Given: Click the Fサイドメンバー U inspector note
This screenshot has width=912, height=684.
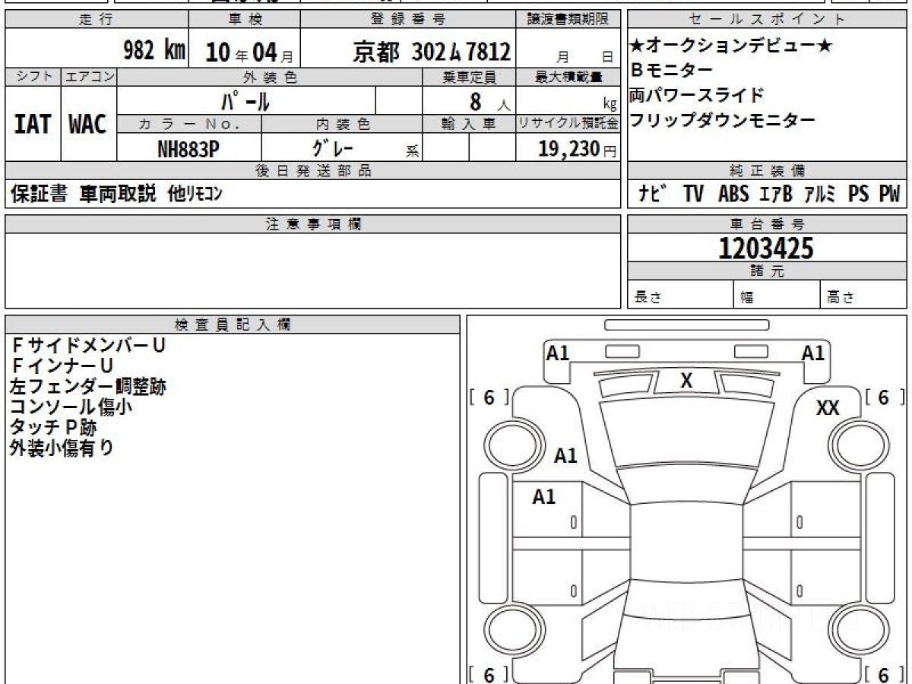Looking at the screenshot, I should (88, 346).
